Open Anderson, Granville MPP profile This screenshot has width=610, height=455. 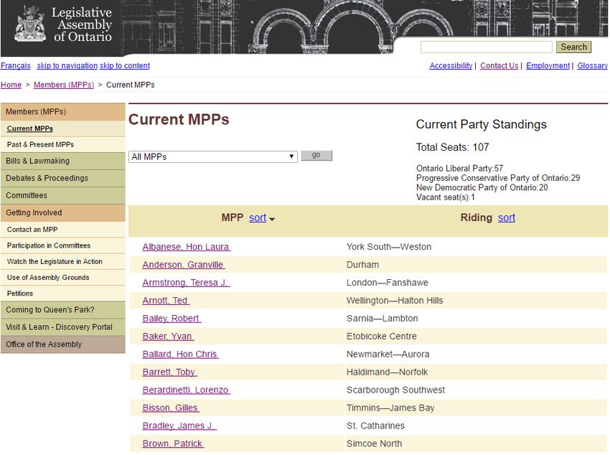184,265
